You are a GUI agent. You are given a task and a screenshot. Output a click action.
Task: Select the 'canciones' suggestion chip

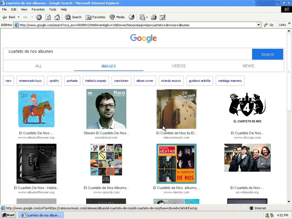click(x=121, y=81)
